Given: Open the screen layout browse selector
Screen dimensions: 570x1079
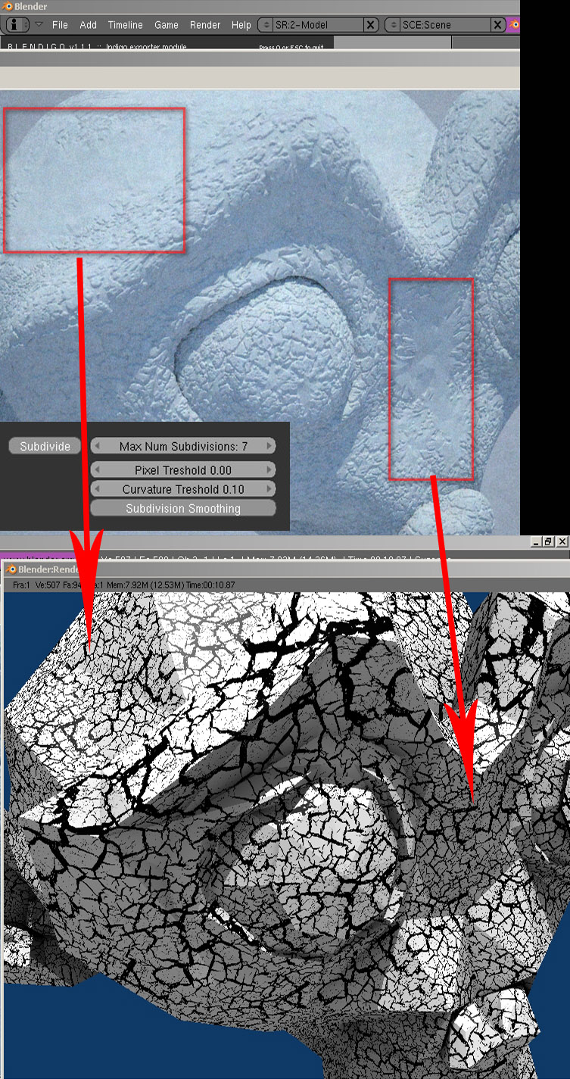Looking at the screenshot, I should pos(265,25).
